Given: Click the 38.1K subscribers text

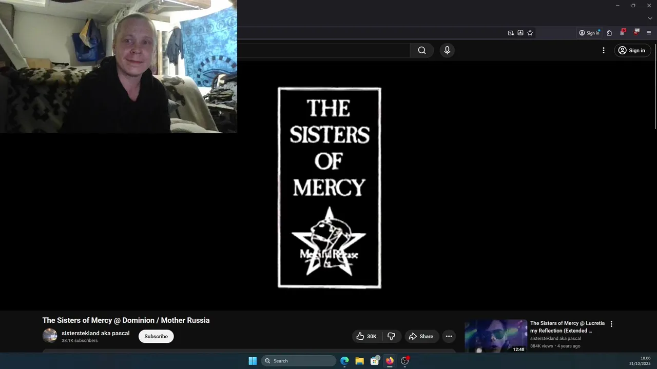Looking at the screenshot, I should [80, 340].
